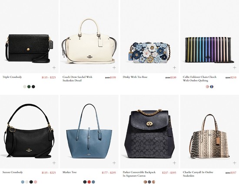Click plus icon on Market Tote image
The image size is (239, 184).
coord(114,163)
